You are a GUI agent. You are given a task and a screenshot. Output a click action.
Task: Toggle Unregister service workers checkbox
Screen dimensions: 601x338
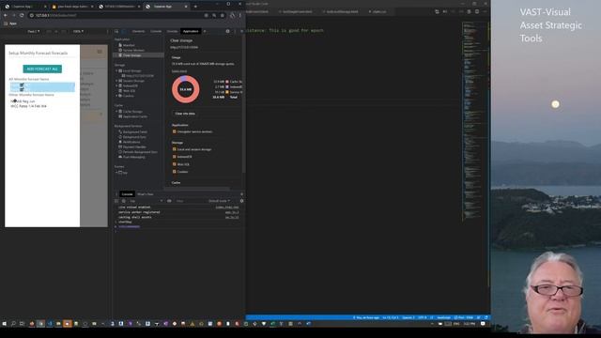click(x=175, y=131)
